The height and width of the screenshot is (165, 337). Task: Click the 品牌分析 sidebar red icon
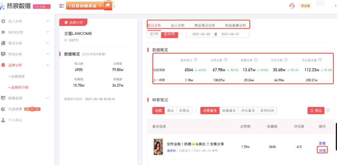coord(3,65)
